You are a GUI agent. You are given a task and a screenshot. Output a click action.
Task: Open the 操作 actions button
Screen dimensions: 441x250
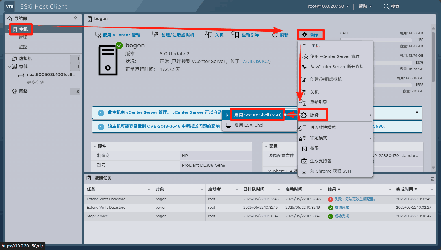pos(310,35)
